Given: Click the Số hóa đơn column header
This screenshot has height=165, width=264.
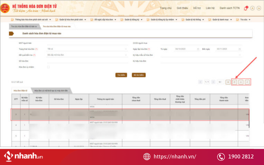Looking at the screenshot, I should [x=59, y=99].
